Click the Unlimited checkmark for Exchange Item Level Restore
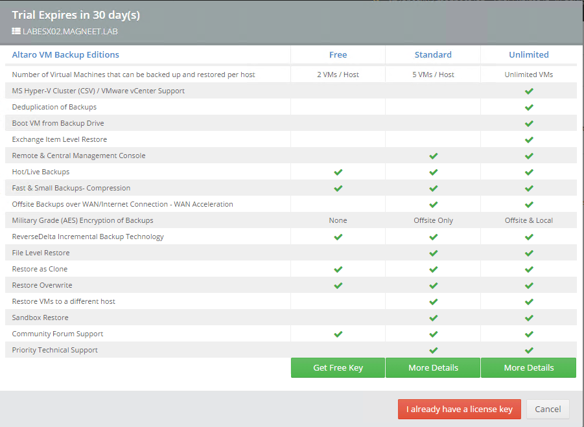584x427 pixels. (529, 139)
